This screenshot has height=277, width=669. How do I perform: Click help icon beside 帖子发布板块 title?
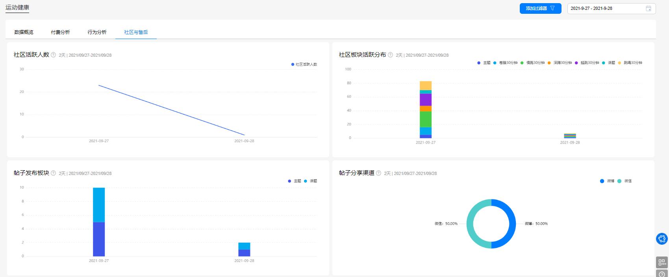point(54,173)
